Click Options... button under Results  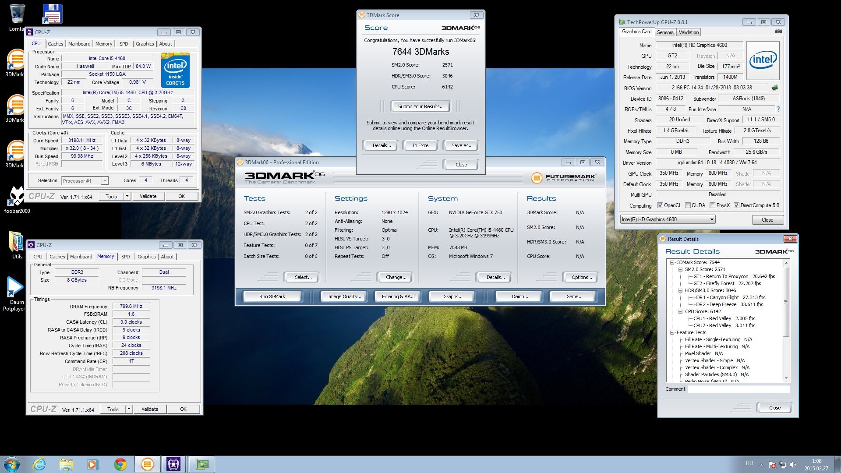[581, 277]
